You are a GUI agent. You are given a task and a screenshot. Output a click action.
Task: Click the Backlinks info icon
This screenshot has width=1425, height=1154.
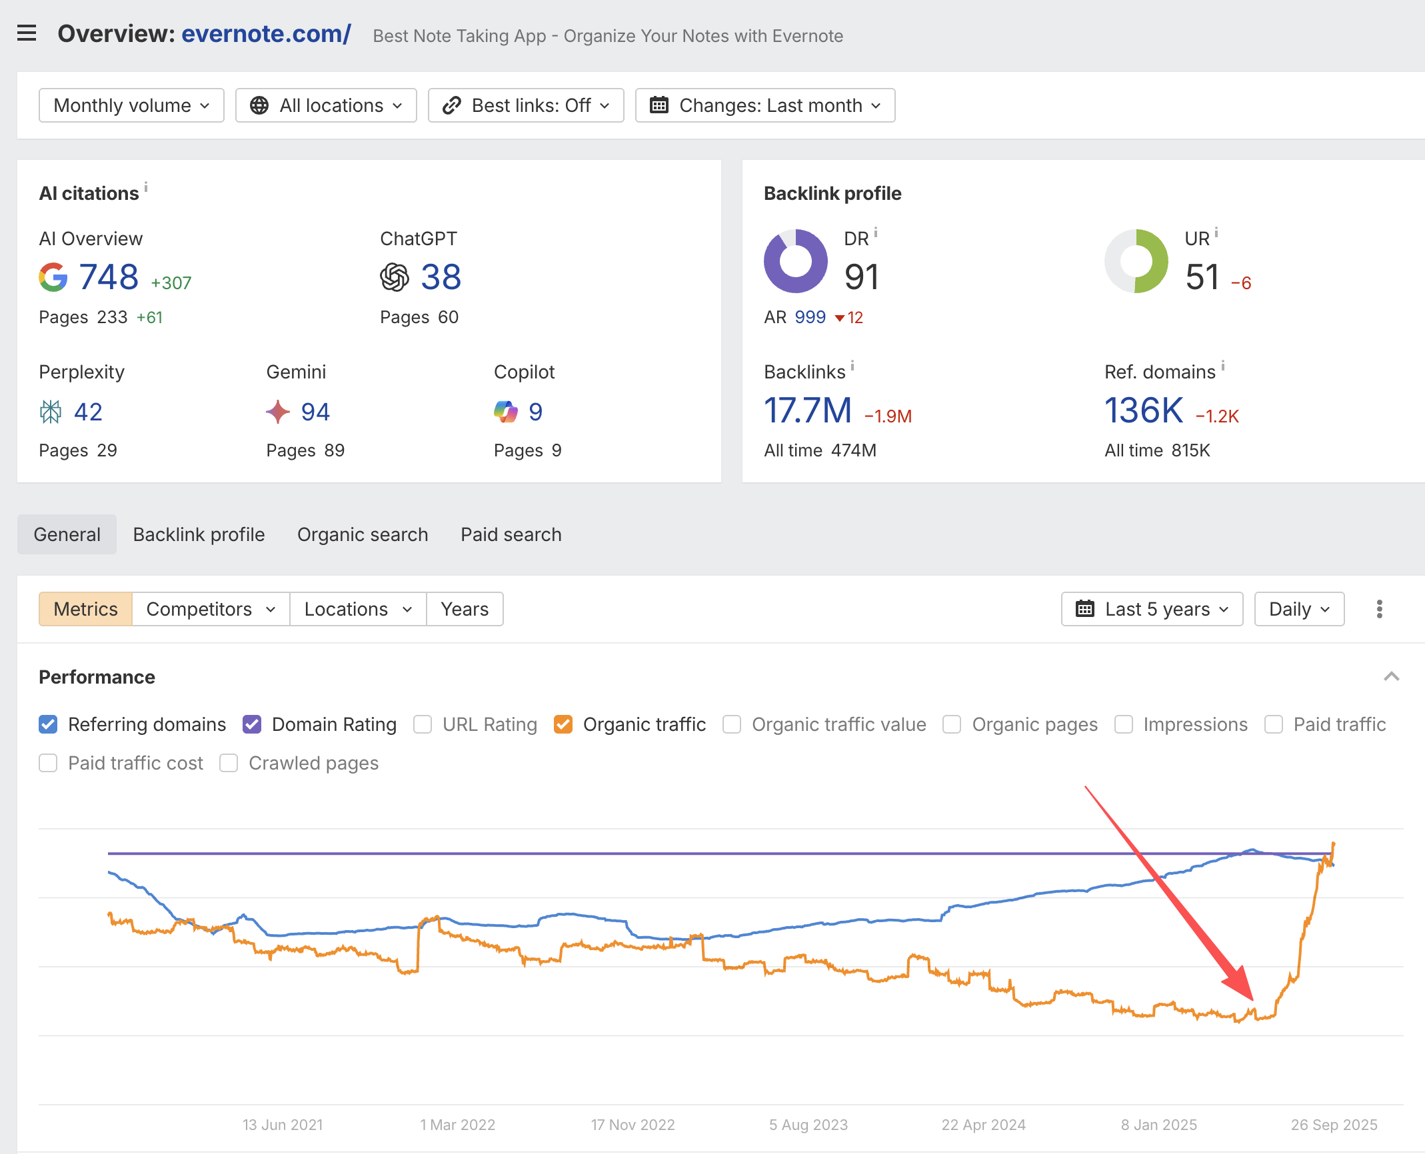[x=852, y=366]
